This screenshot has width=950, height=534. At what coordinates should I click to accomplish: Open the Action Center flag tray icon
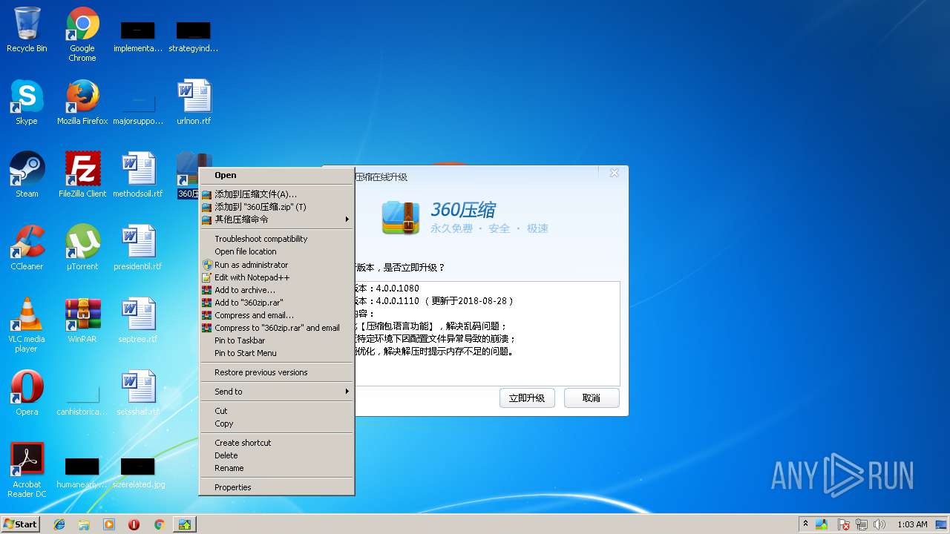tap(844, 524)
